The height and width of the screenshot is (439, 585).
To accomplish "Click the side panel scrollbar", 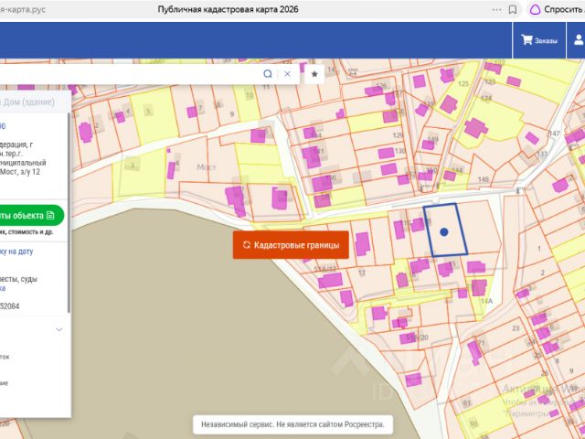I will [69, 213].
